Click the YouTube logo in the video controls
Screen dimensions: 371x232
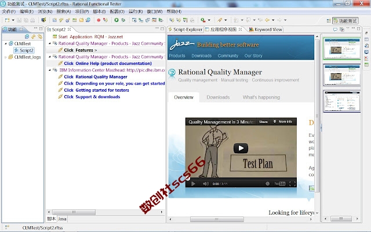point(279,184)
